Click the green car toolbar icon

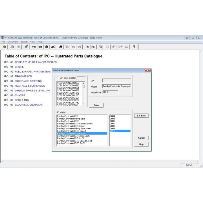tap(53, 47)
